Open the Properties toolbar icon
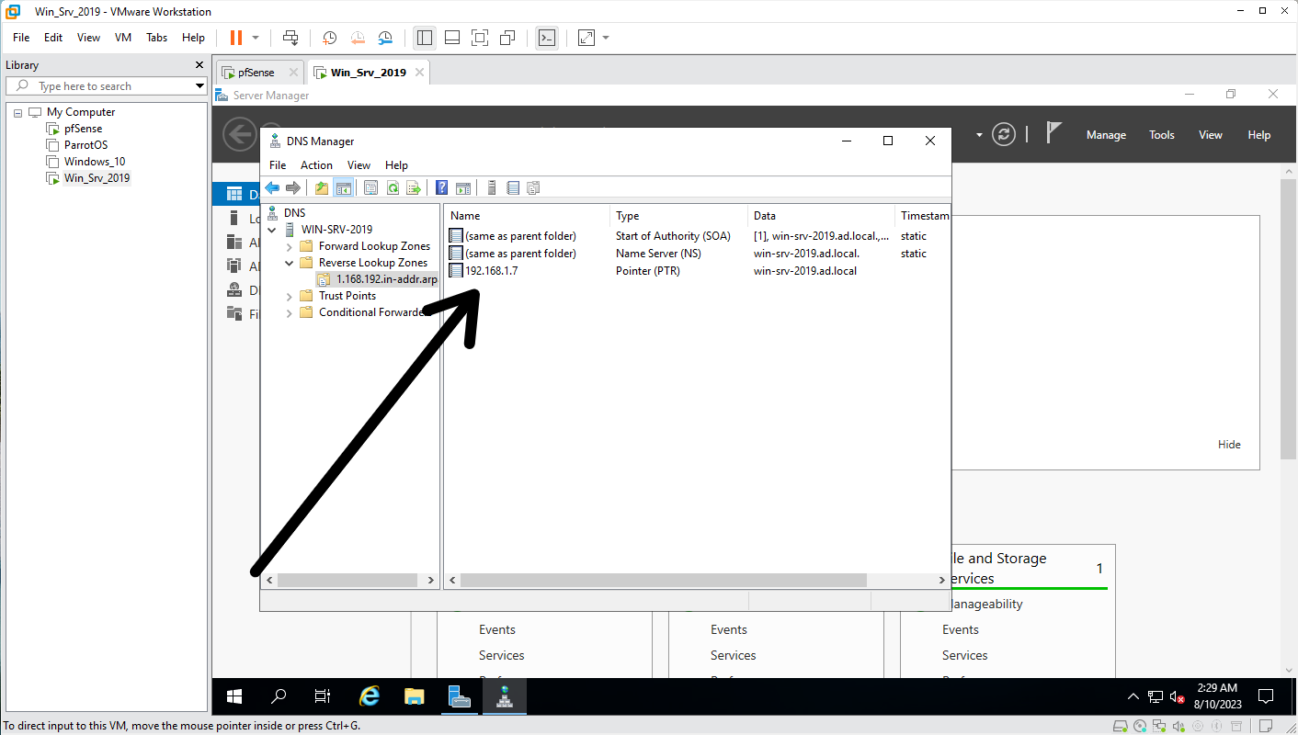Viewport: 1298px width, 735px height. click(x=370, y=187)
